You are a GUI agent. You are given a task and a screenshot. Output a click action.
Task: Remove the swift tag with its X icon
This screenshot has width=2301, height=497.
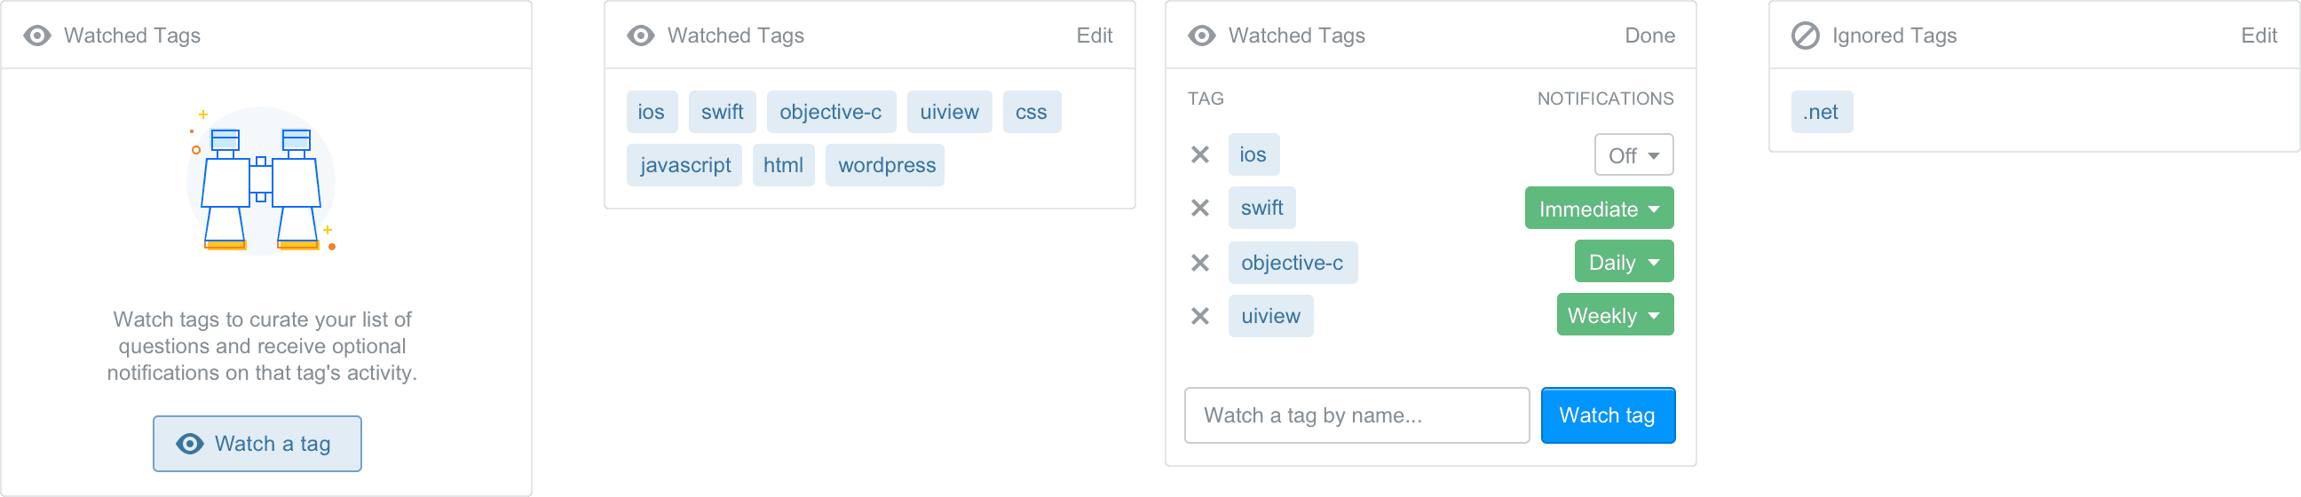(1199, 208)
